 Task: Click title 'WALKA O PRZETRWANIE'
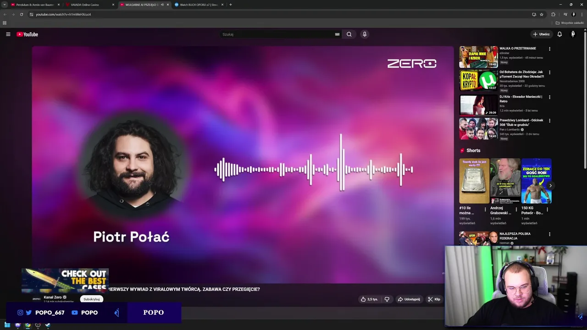pyautogui.click(x=518, y=48)
